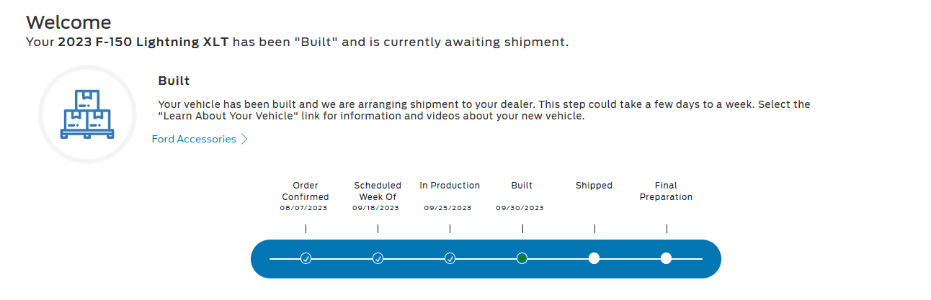Click the Scheduled Week Of checkmark step

pyautogui.click(x=378, y=258)
